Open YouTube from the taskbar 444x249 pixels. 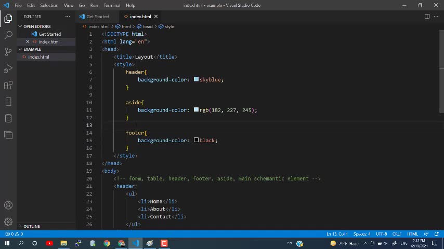(x=49, y=243)
